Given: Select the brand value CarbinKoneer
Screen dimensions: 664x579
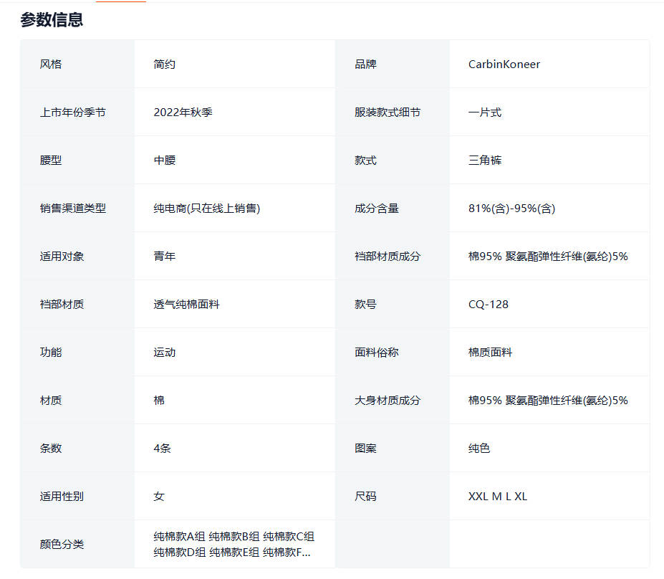Looking at the screenshot, I should click(504, 64).
